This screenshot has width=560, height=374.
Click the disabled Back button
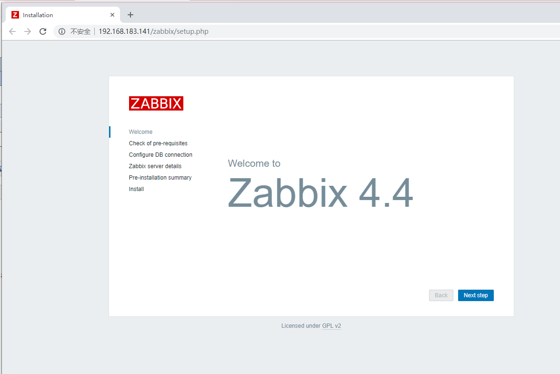point(441,295)
